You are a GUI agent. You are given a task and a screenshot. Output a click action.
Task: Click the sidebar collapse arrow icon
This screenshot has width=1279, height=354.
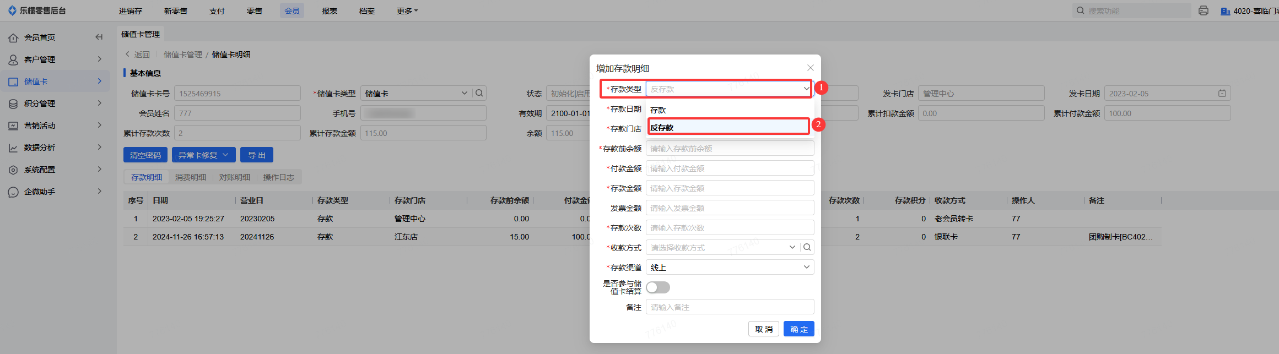(99, 37)
